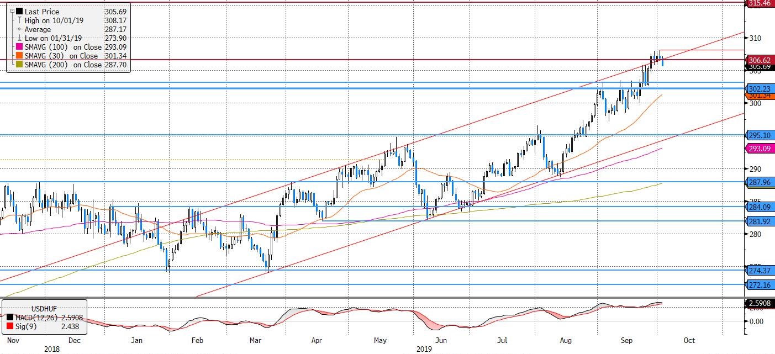775x354 pixels.
Task: Select the "Last Price" legend label
Action: pos(42,12)
